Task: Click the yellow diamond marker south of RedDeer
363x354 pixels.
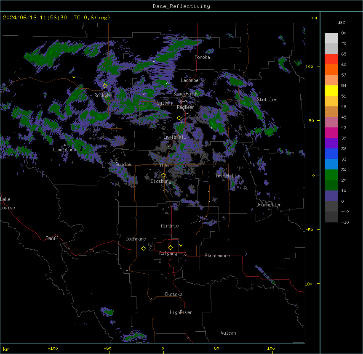Action: (x=179, y=118)
